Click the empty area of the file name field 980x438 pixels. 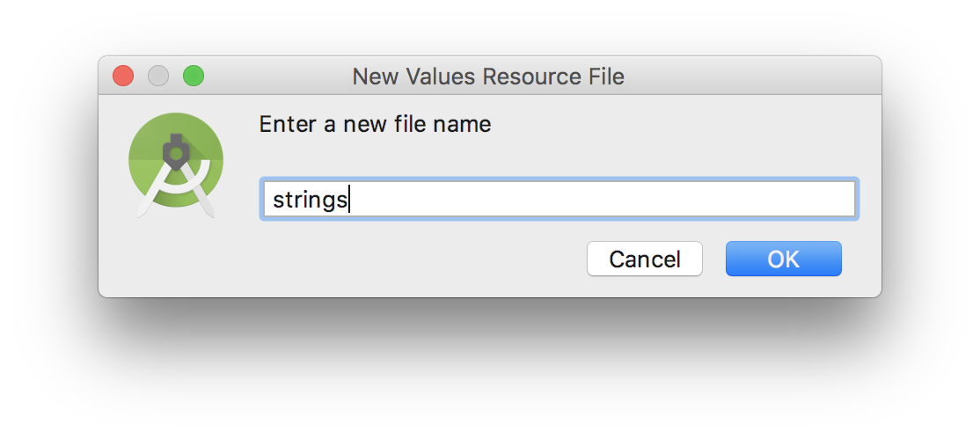(x=600, y=200)
